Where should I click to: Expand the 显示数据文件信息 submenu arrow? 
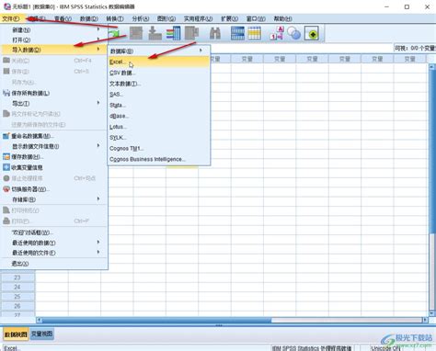click(x=98, y=145)
